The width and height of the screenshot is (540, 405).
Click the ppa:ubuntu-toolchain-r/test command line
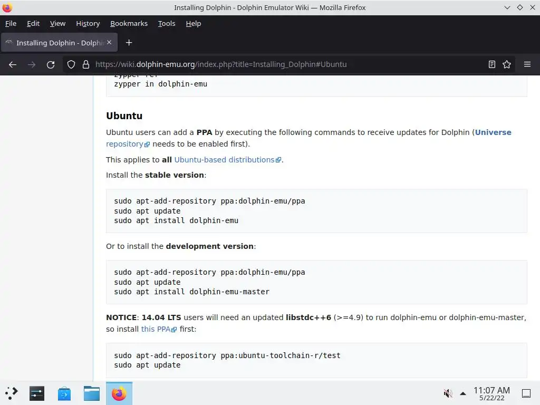227,355
